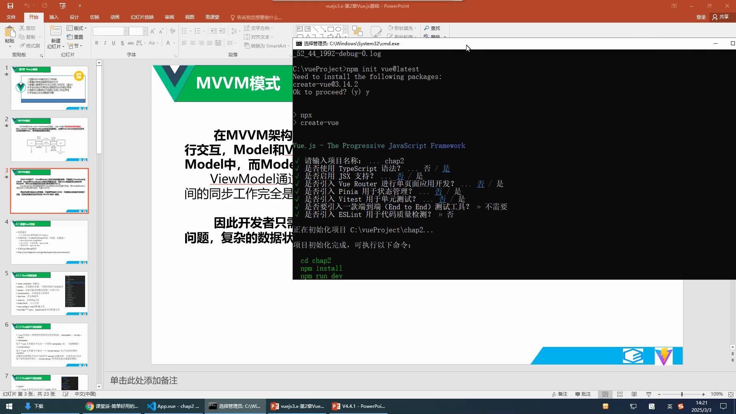Click fit slide to window icon
The image size is (736, 414).
pyautogui.click(x=731, y=394)
